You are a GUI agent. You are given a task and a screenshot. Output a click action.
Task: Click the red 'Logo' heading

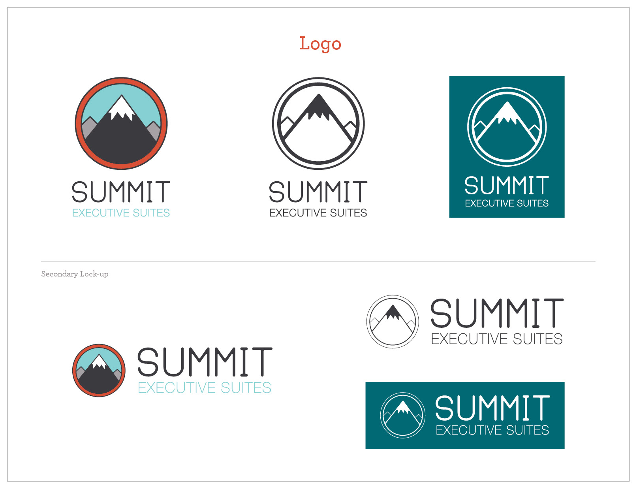pyautogui.click(x=320, y=44)
